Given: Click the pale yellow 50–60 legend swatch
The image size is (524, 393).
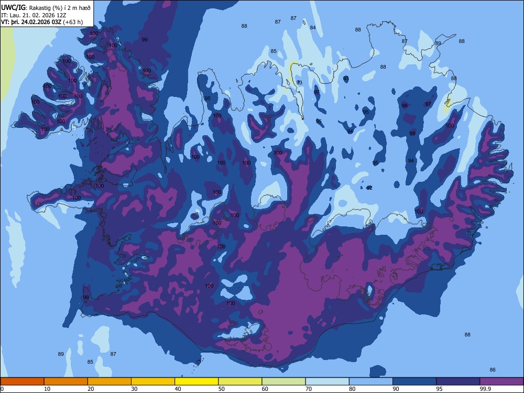Looking at the screenshot, I should (240, 381).
